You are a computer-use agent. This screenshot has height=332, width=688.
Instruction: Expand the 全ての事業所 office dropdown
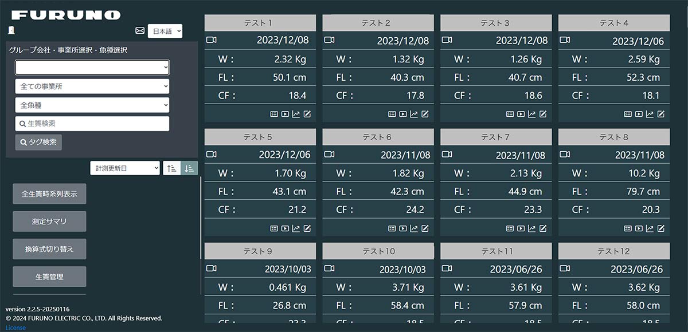tap(92, 86)
